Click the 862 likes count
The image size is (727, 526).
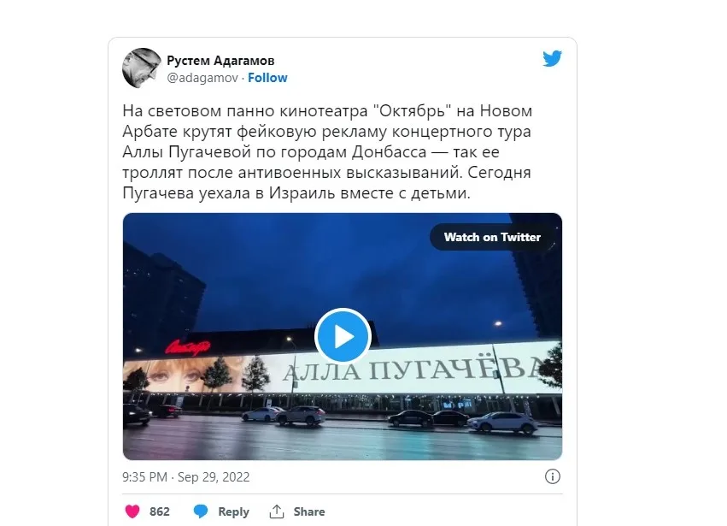click(160, 511)
